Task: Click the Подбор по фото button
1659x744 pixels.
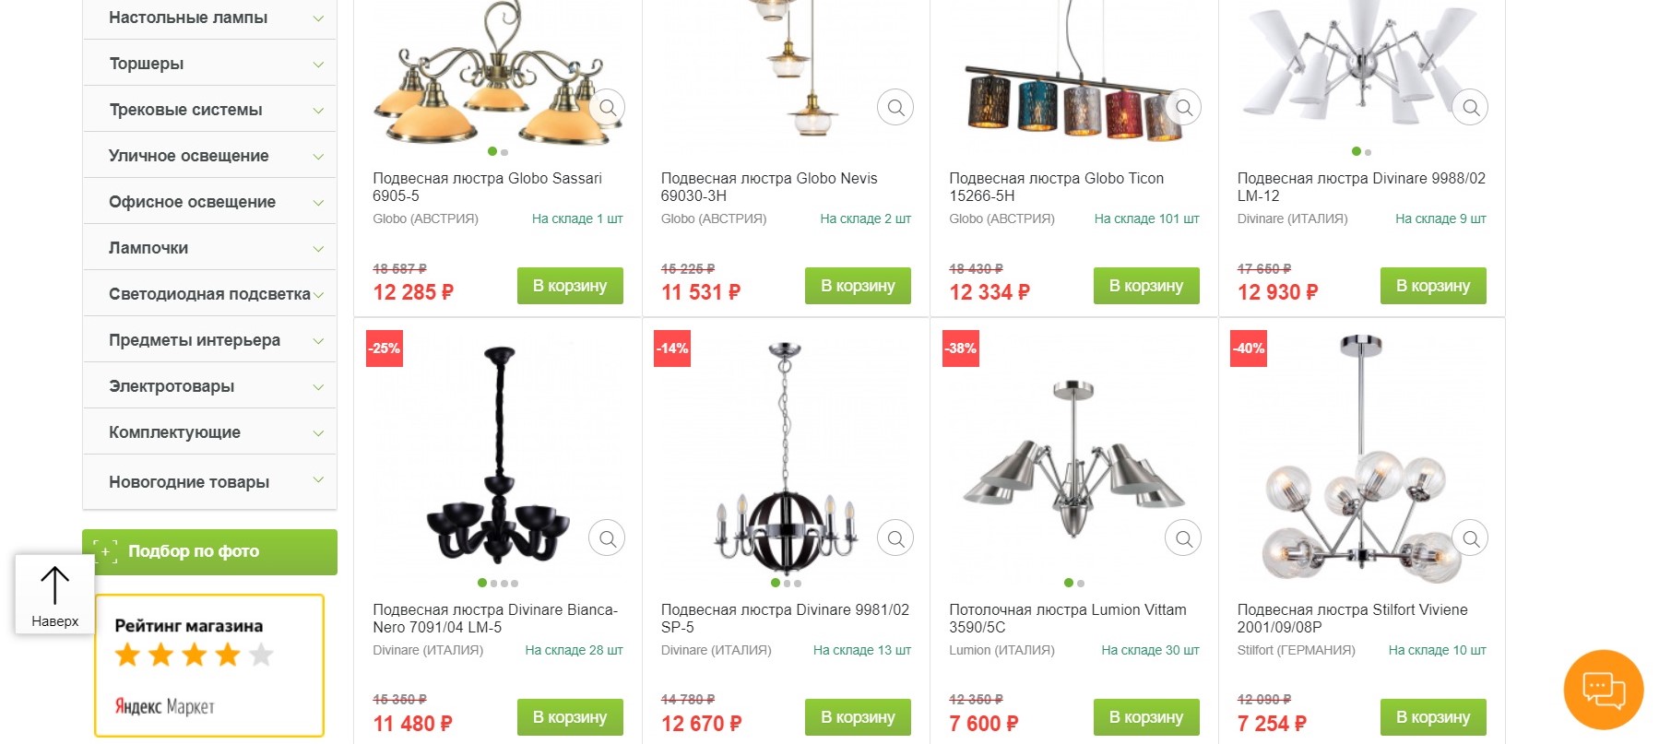Action: (209, 552)
